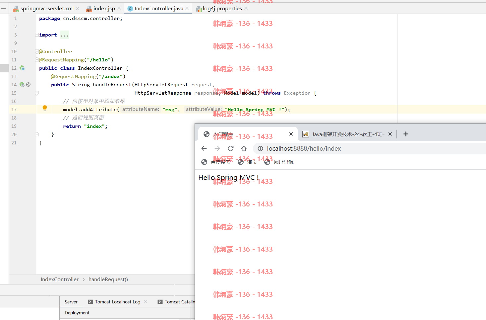Click the xml file icon on first tab
The width and height of the screenshot is (486, 320).
pos(16,9)
